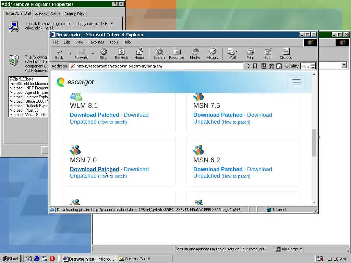The height and width of the screenshot is (263, 351).
Task: Click the bookmarks book icon near Quality
Action: (x=264, y=66)
